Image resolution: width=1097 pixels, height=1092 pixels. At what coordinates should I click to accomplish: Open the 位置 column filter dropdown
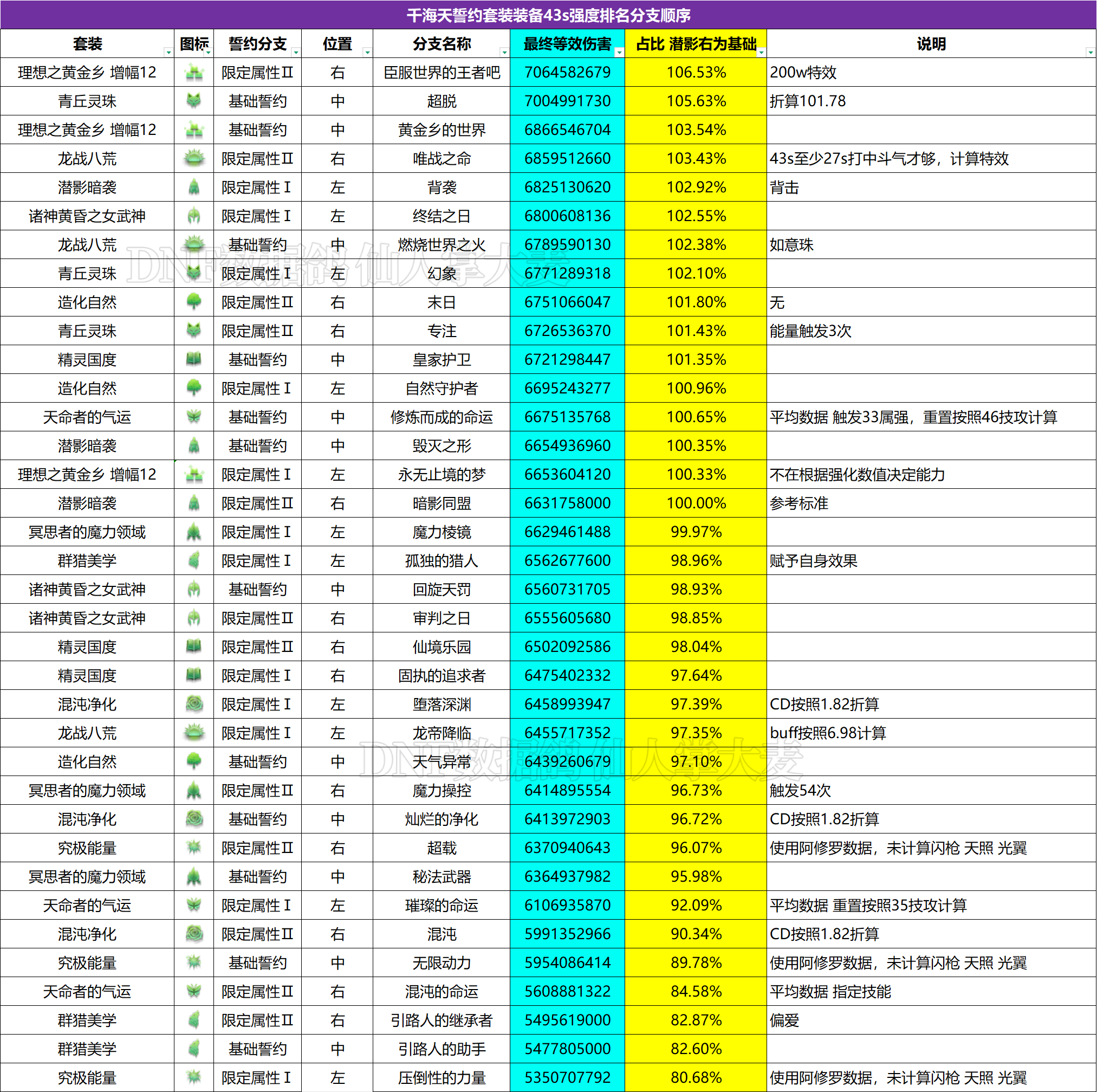pos(367,52)
